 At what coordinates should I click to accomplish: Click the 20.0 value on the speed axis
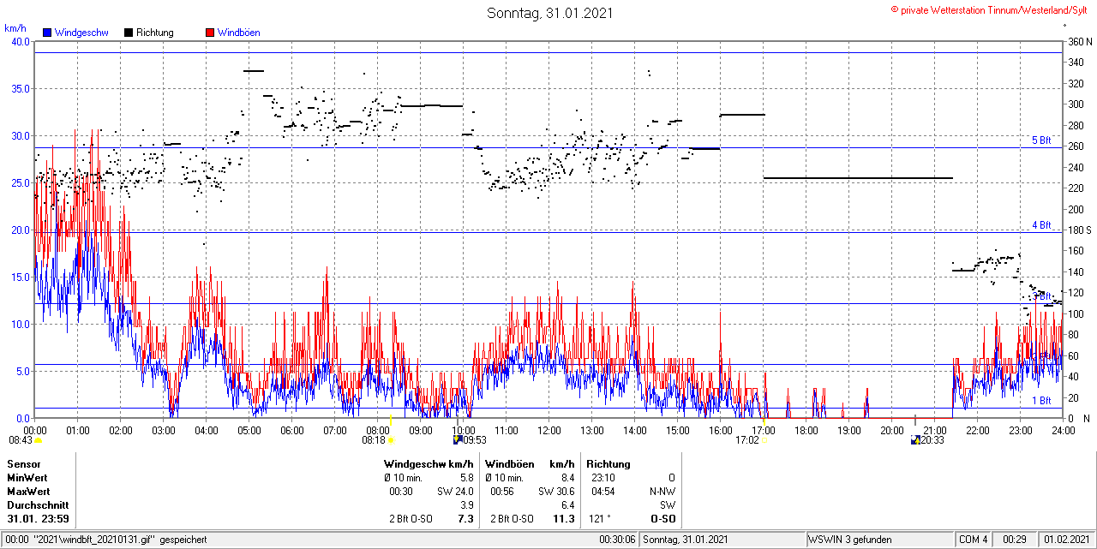coord(21,230)
